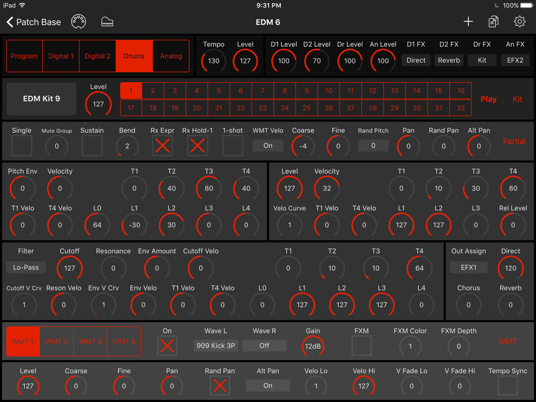Select key number 17 in the key grid
The image size is (536, 402).
[131, 107]
